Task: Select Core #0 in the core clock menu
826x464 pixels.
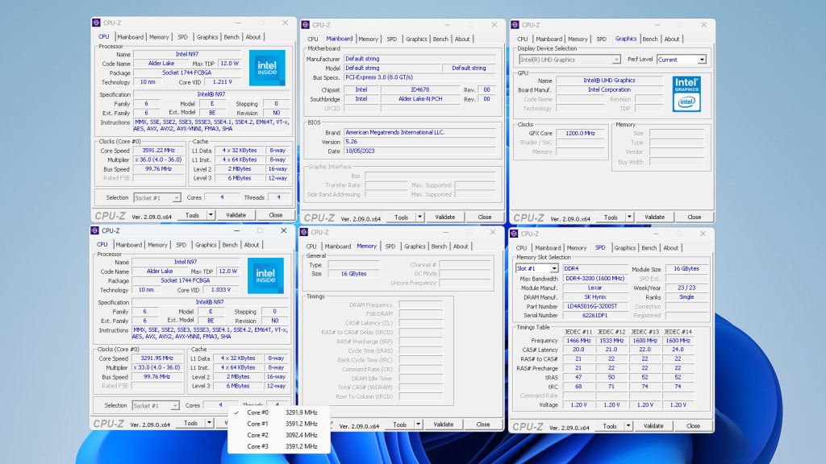Action: [x=278, y=412]
